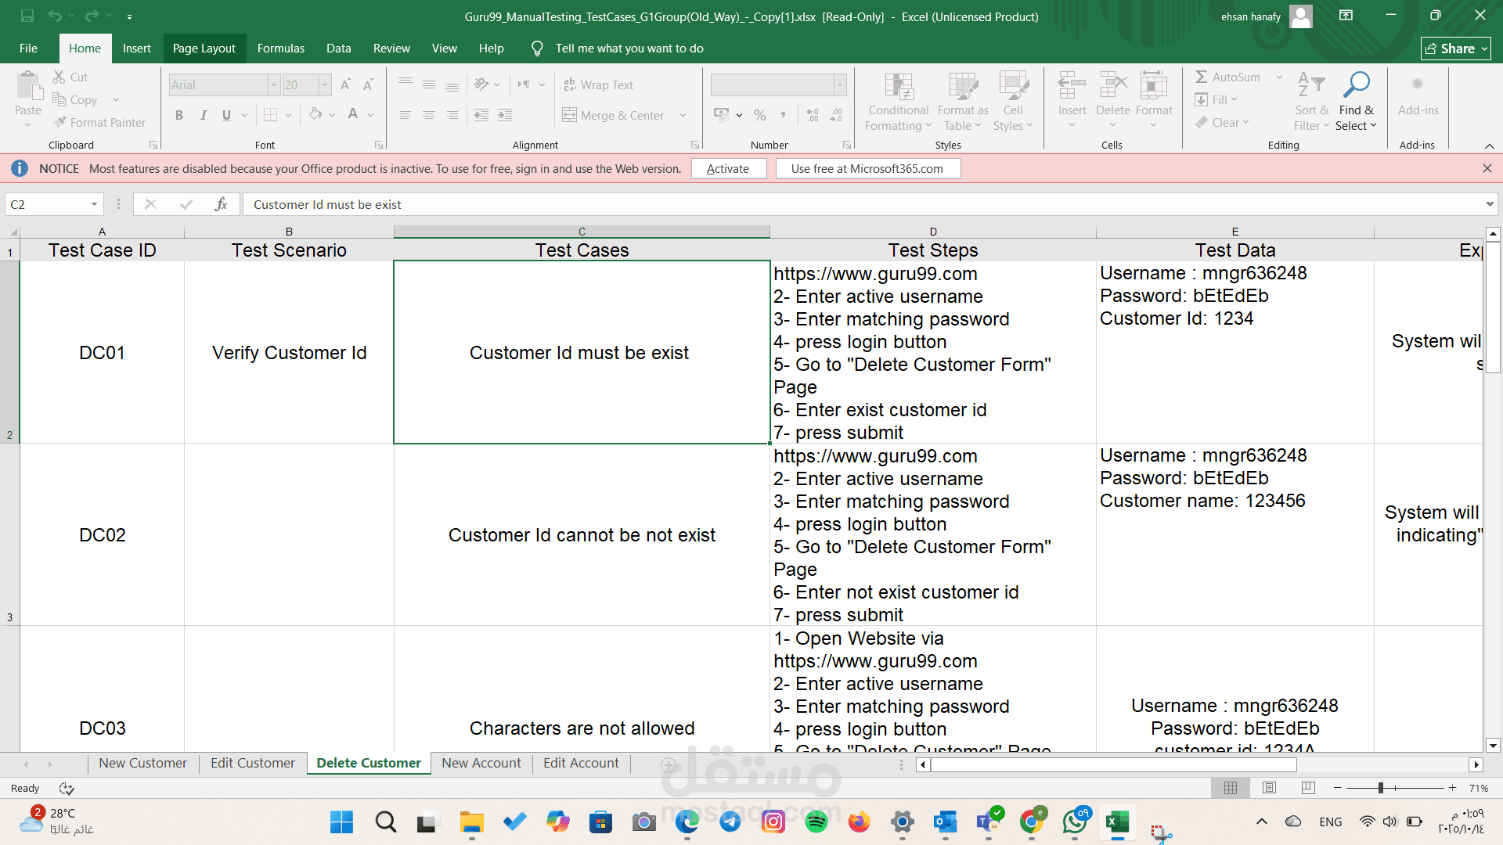Image resolution: width=1503 pixels, height=845 pixels.
Task: Click Use free at Microsoft365.com button
Action: coord(867,169)
